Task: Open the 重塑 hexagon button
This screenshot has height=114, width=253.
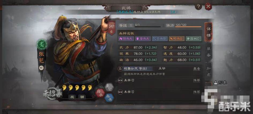Action: coord(109,88)
